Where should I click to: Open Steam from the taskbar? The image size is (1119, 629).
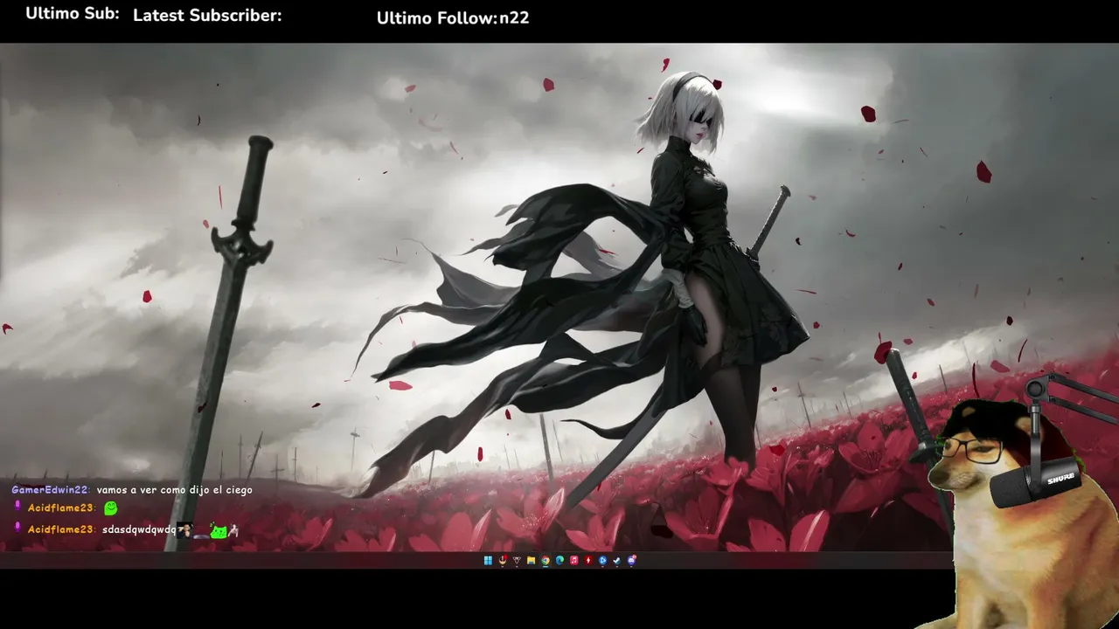coord(616,561)
